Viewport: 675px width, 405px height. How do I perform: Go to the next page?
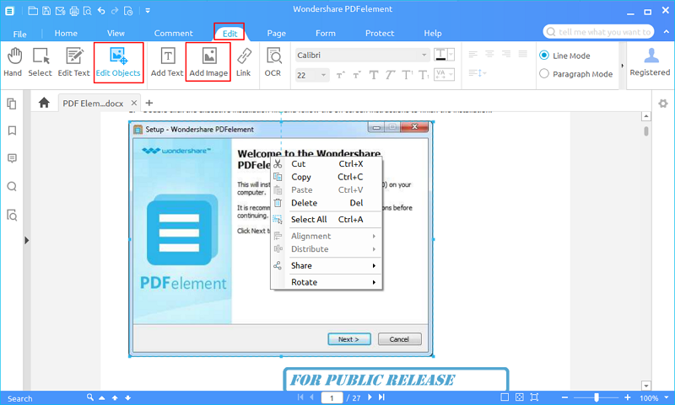pos(370,397)
